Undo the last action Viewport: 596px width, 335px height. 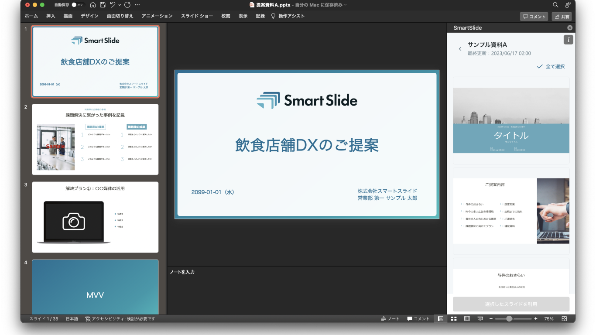pos(113,5)
